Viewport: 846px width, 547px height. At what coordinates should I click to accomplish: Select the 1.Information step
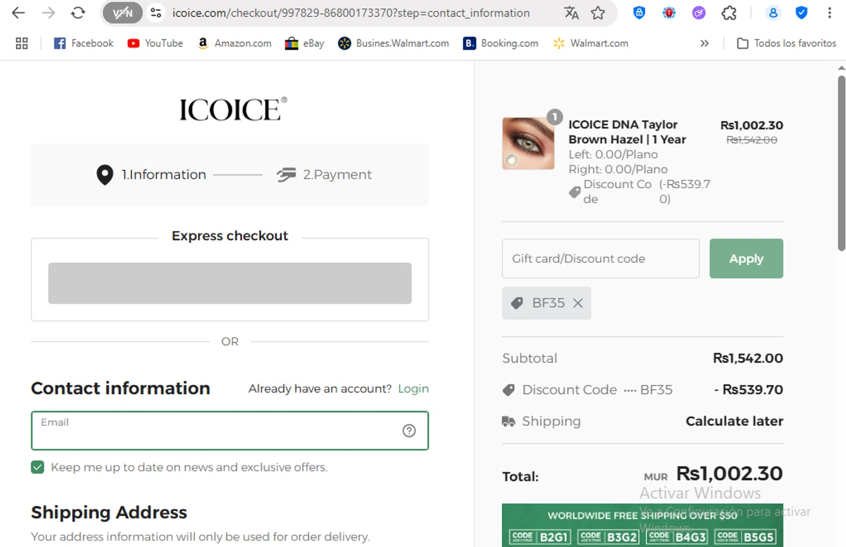click(x=151, y=175)
